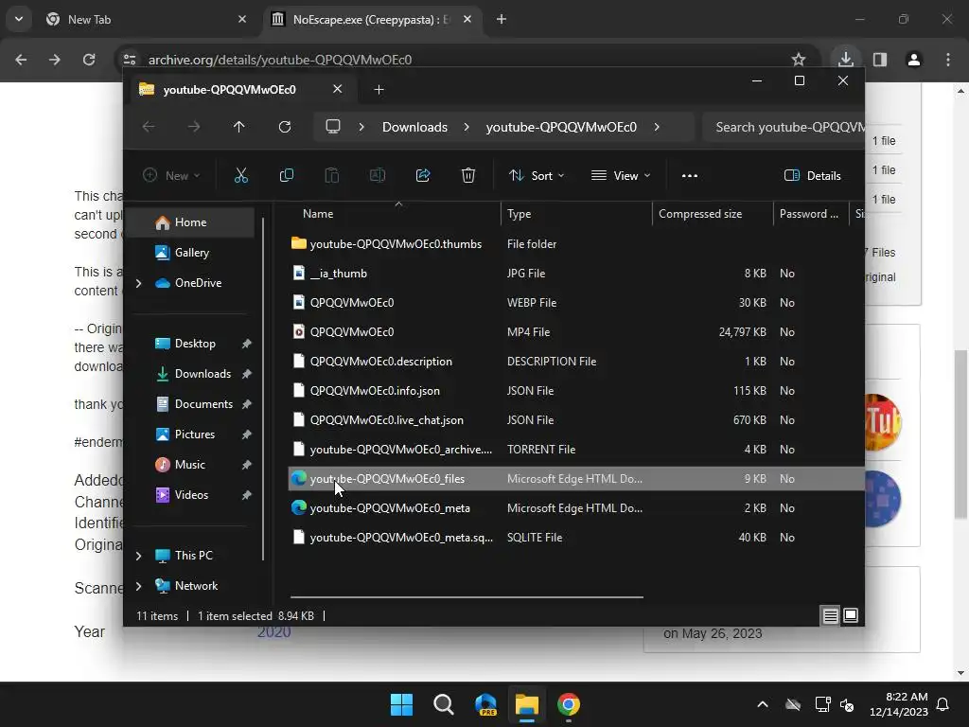Click the Delete trash icon in Explorer

click(467, 175)
